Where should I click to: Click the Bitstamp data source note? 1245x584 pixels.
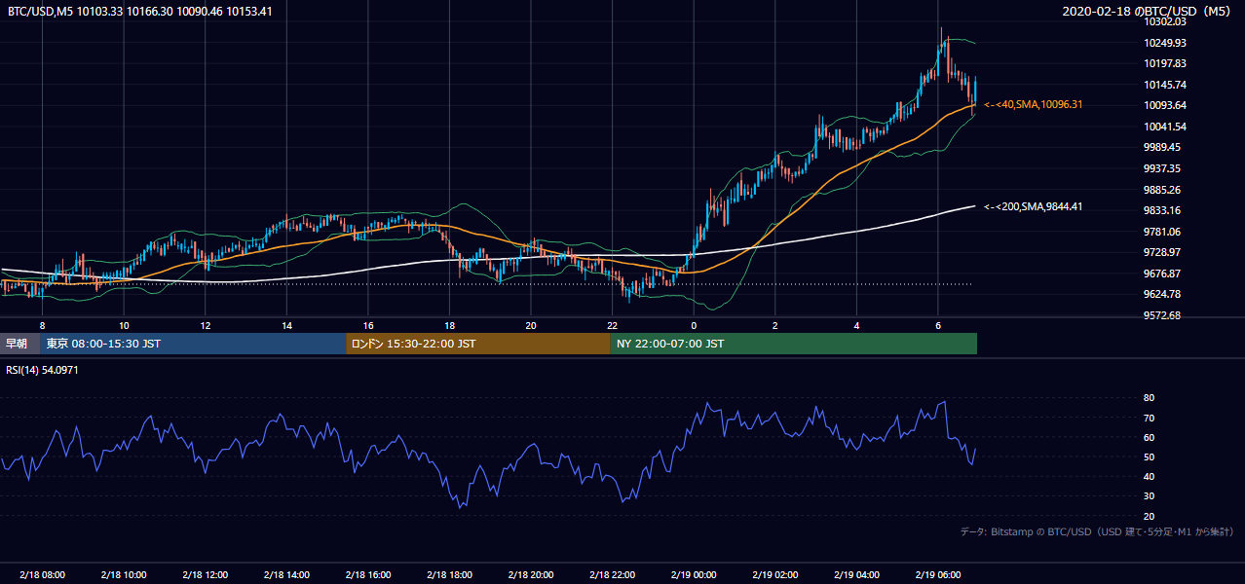click(1097, 531)
